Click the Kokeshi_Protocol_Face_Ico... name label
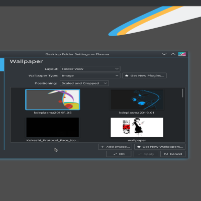The image size is (201, 201). click(53, 140)
